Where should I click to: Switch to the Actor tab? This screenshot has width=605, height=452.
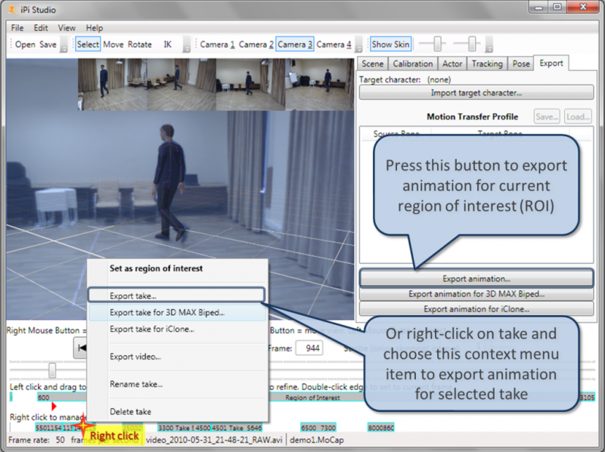[451, 63]
